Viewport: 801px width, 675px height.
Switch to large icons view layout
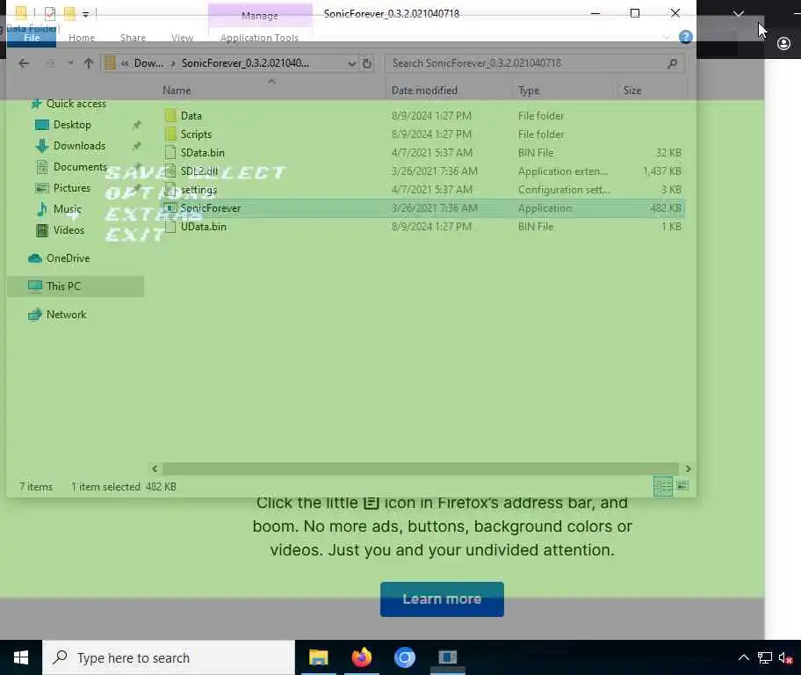point(682,485)
